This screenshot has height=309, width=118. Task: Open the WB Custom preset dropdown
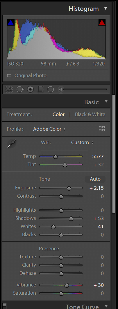click(x=82, y=142)
